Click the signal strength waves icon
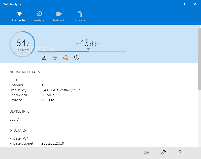201x159 pixels. (44, 58)
